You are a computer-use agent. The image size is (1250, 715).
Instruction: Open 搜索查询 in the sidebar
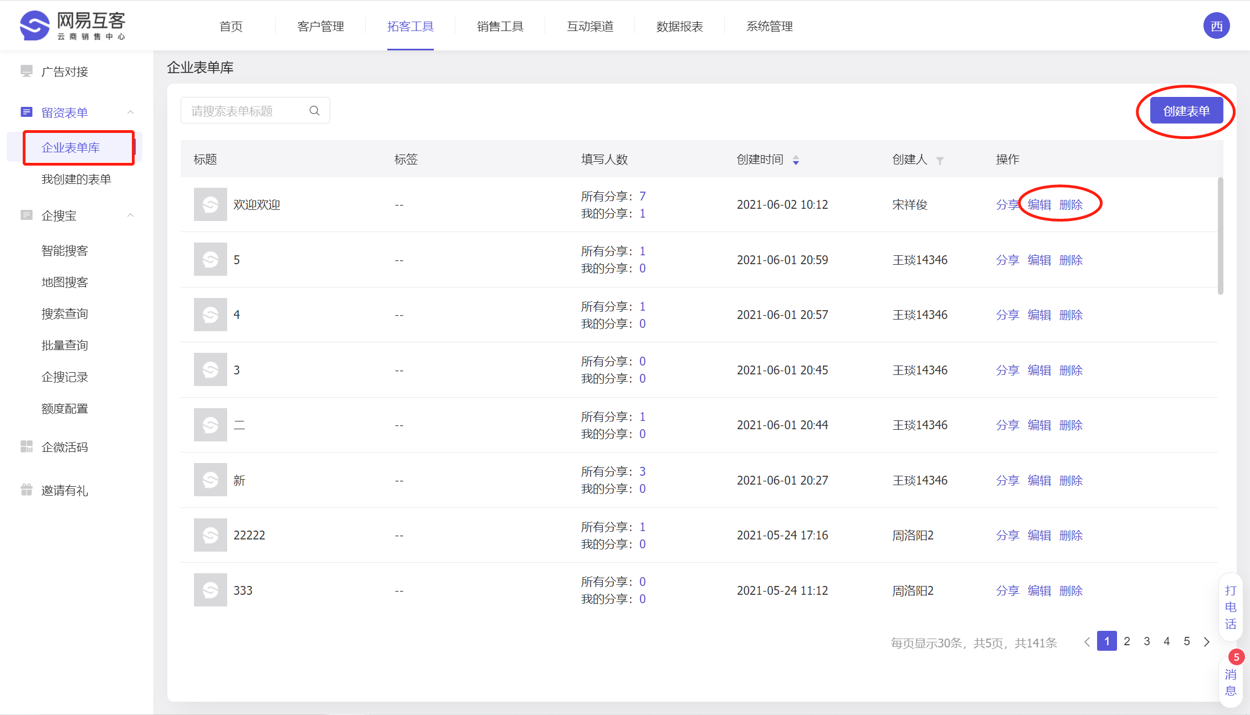point(65,313)
